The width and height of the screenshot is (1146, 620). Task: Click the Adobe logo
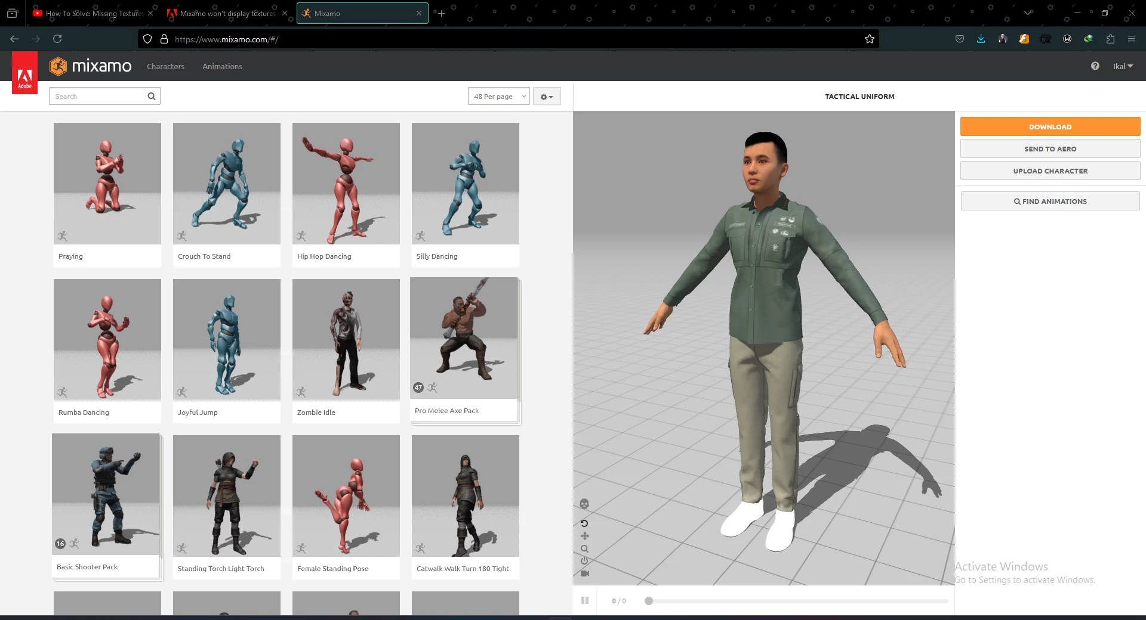tap(24, 73)
